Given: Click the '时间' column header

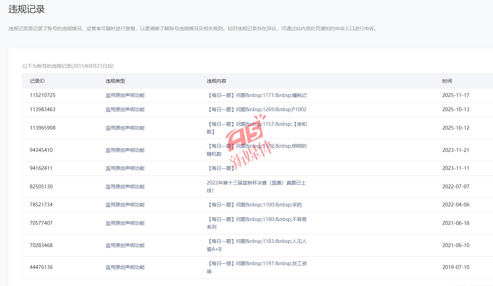Looking at the screenshot, I should pos(447,81).
